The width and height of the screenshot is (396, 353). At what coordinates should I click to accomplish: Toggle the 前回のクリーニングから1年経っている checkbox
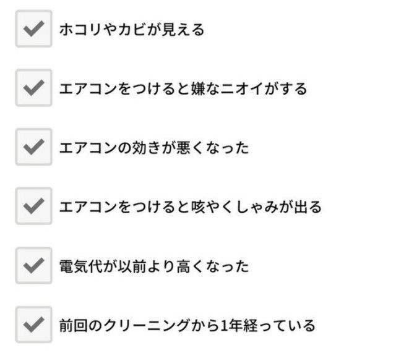click(x=33, y=325)
